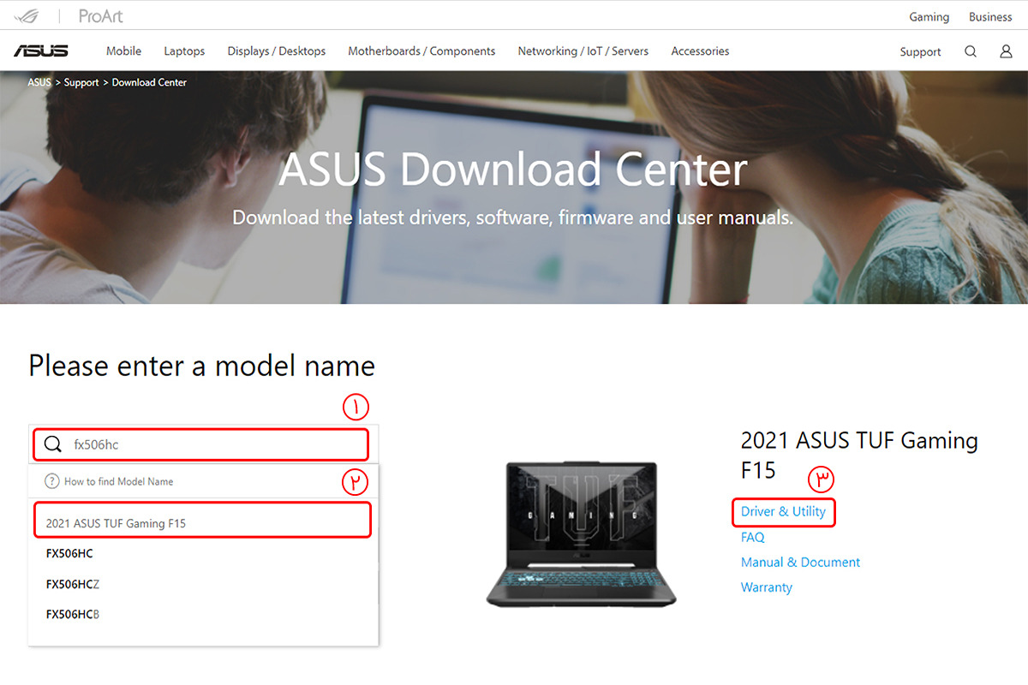Click the search magnifier icon in navbar
Image resolution: width=1028 pixels, height=685 pixels.
pos(971,51)
